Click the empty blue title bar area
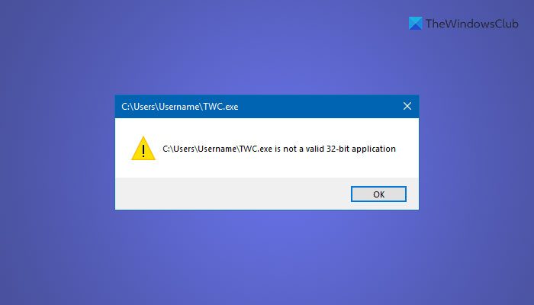This screenshot has width=534, height=305. (x=320, y=107)
